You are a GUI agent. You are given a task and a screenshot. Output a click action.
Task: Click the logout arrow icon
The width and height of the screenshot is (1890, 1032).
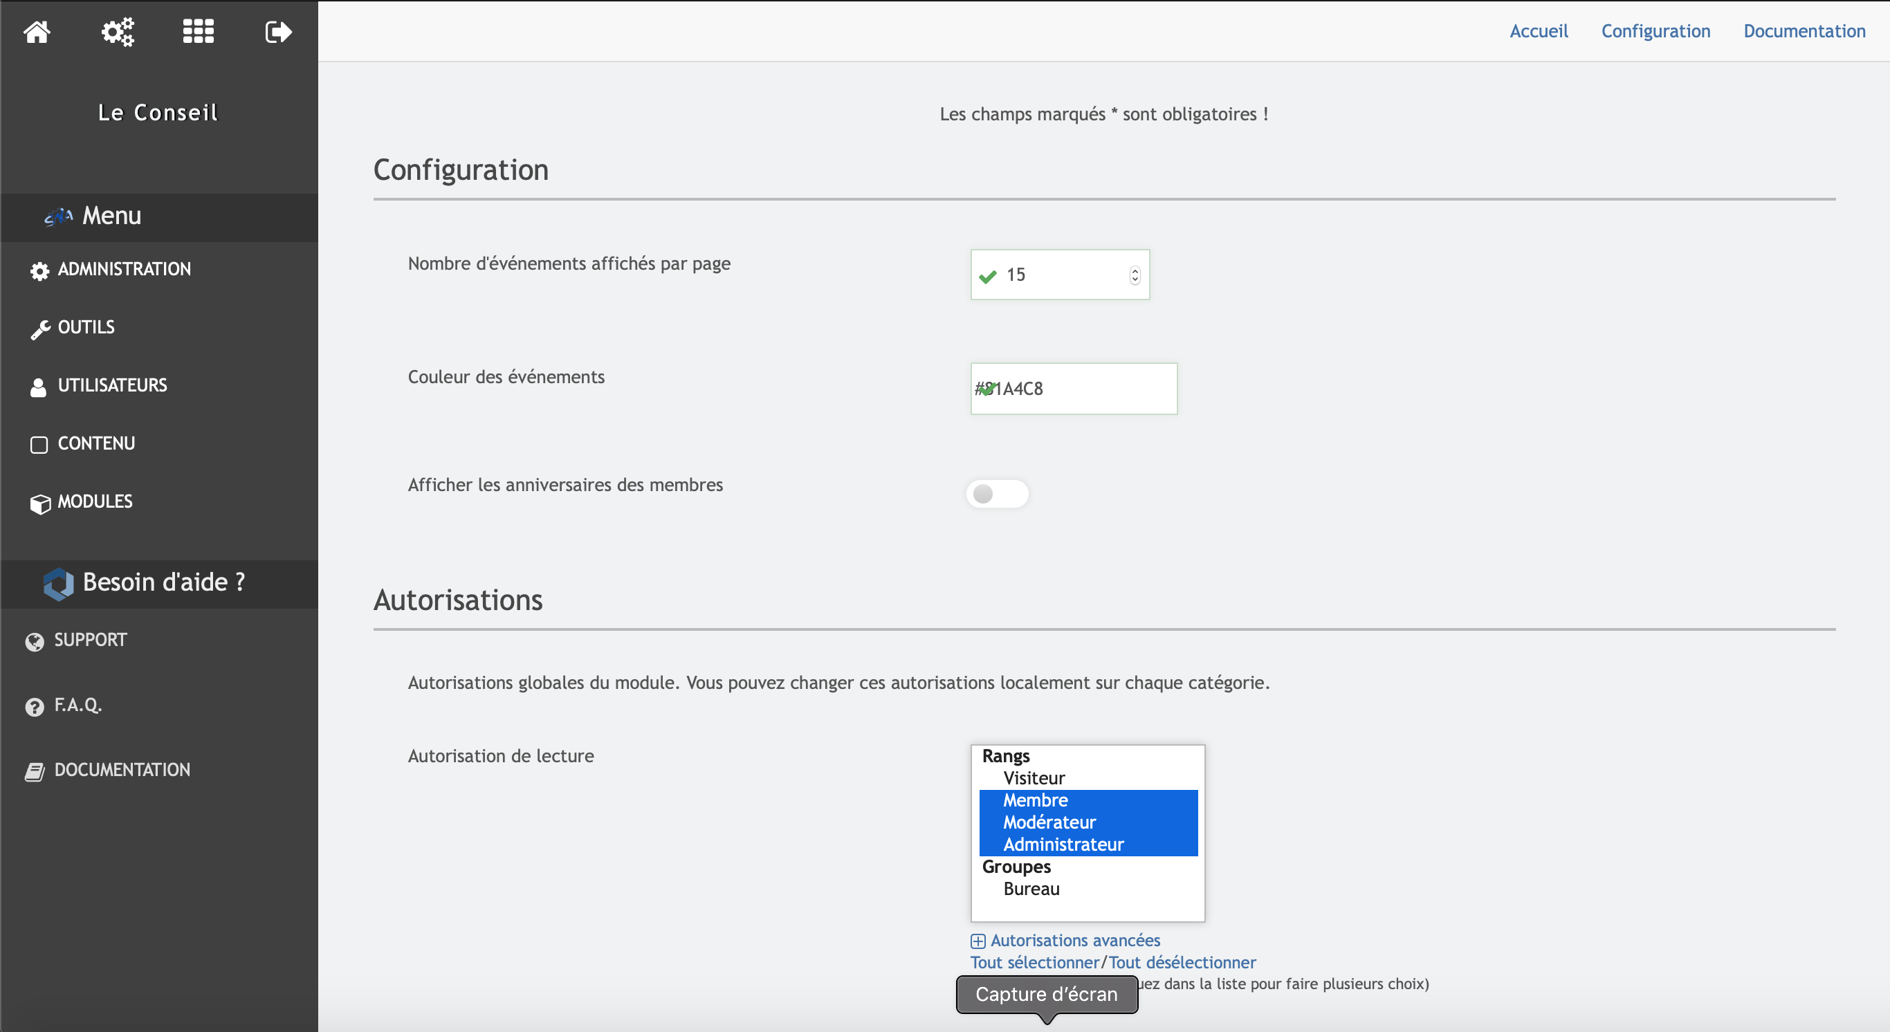click(278, 32)
